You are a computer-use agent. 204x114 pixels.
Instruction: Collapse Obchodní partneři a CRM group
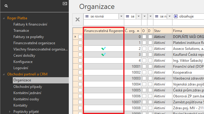click(4, 74)
